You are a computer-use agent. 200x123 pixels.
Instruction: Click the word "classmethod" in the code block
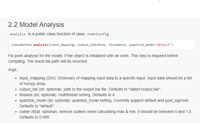[x=21, y=45]
